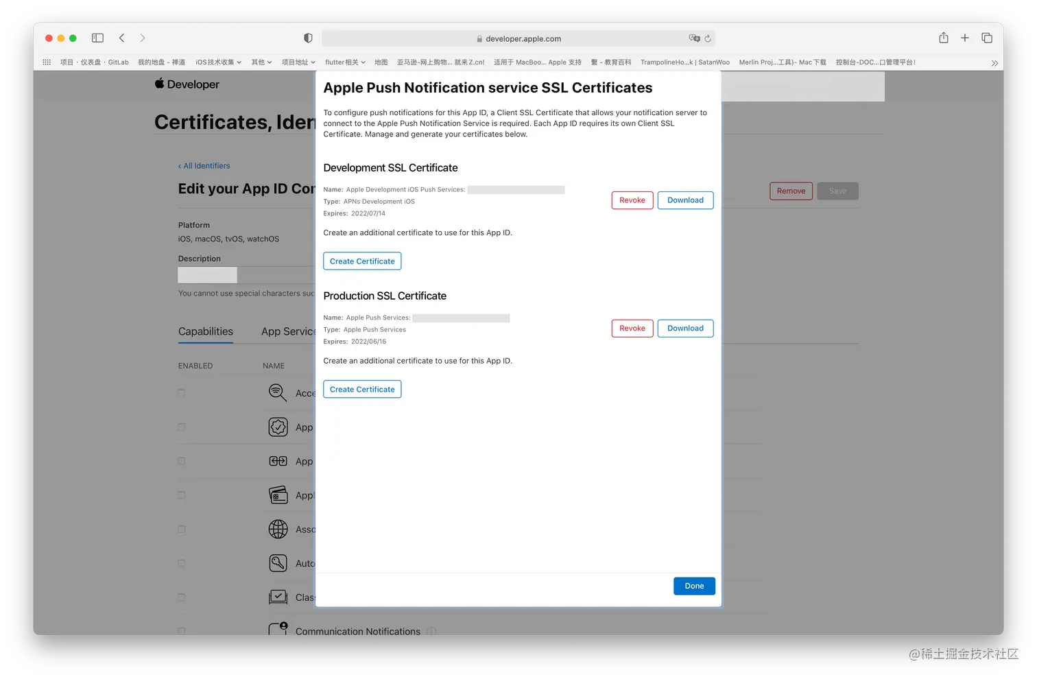Open the 控制台-DOC管理平台 bookmark
Viewport: 1037px width, 679px height.
[x=876, y=62]
